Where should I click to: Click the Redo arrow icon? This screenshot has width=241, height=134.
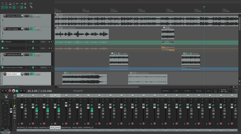point(21,4)
